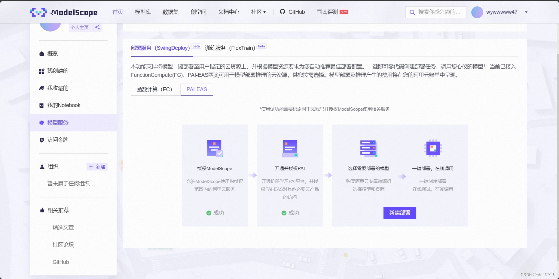559x279 pixels.
Task: Click the 我创建的 sidebar icon
Action: pos(42,71)
